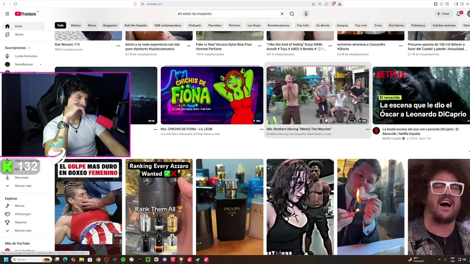Select the Baki the Grappler chip

pyautogui.click(x=136, y=25)
